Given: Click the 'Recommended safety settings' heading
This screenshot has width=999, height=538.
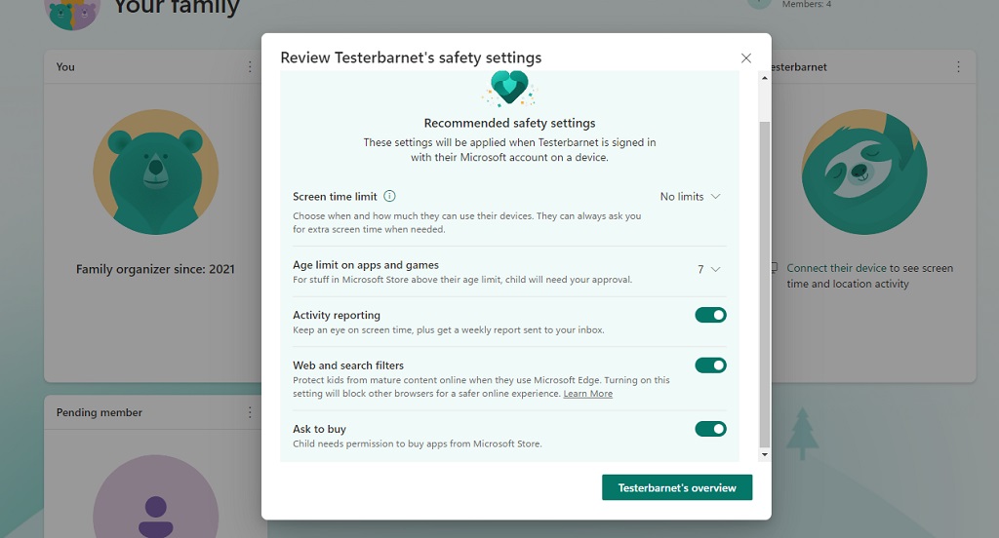Looking at the screenshot, I should coord(509,123).
